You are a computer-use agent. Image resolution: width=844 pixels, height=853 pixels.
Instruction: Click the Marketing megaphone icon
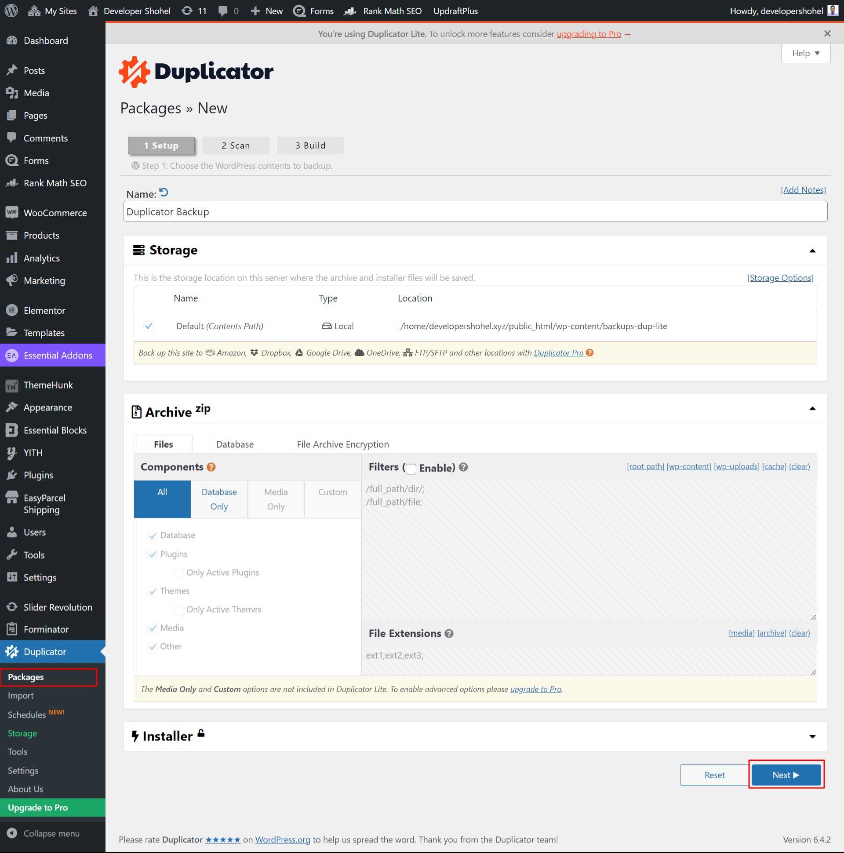pos(12,280)
